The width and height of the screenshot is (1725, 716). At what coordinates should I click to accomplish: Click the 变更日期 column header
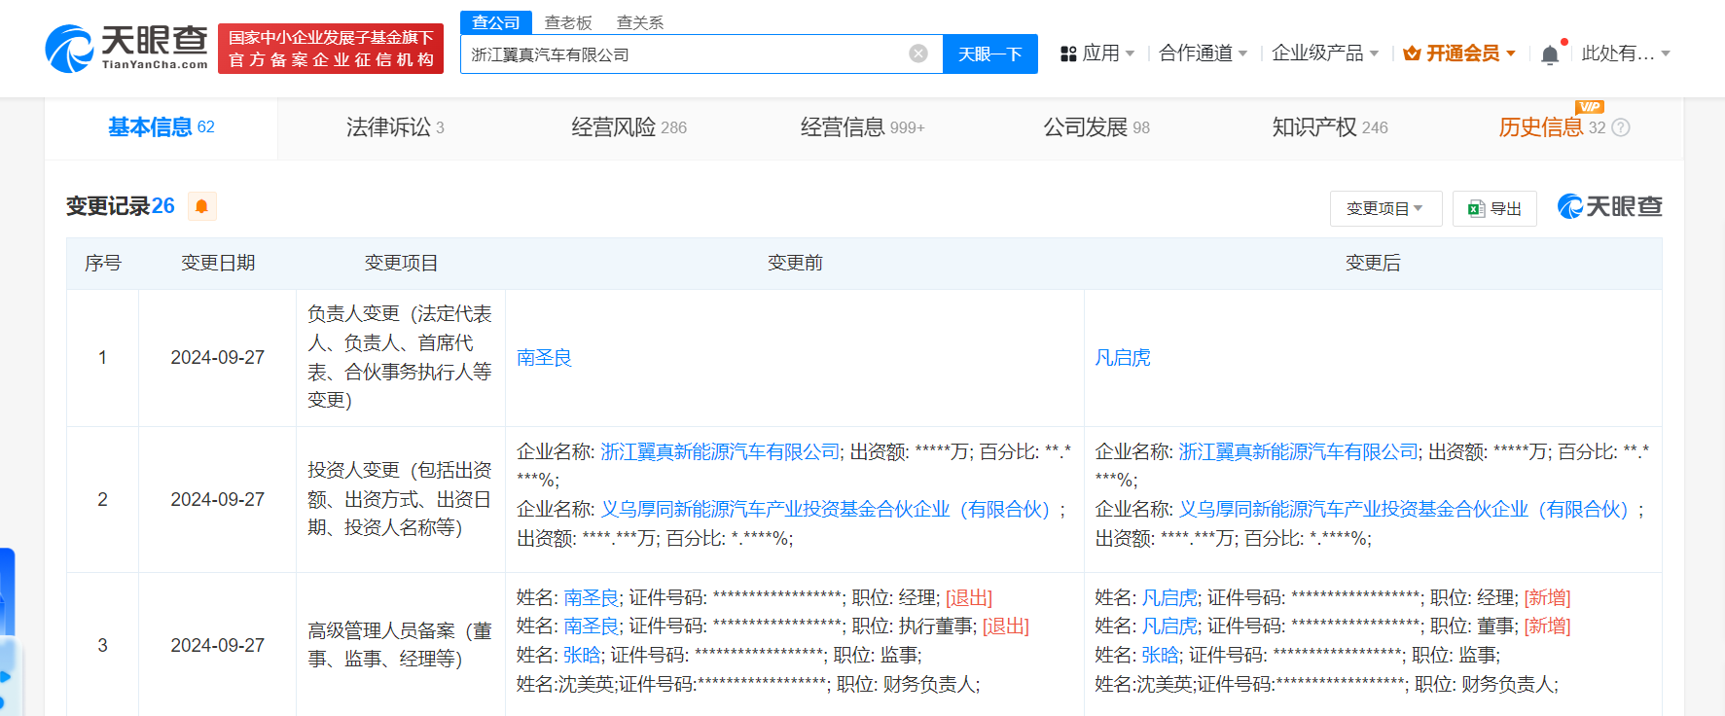pyautogui.click(x=218, y=263)
